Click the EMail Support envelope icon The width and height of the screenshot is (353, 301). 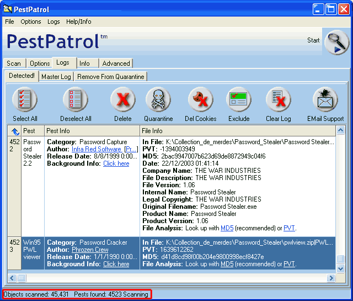tap(325, 99)
